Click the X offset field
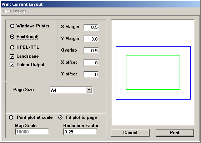The width and height of the screenshot is (201, 143). 91,63
